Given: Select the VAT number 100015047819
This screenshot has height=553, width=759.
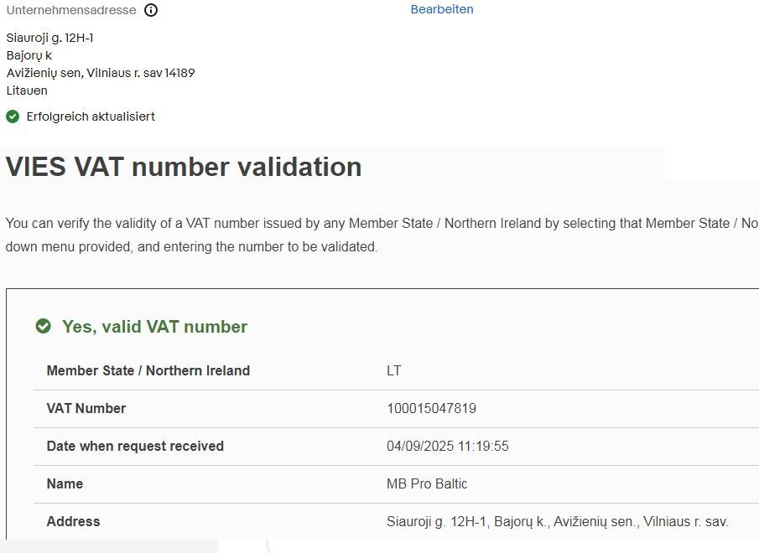Looking at the screenshot, I should coord(431,409).
